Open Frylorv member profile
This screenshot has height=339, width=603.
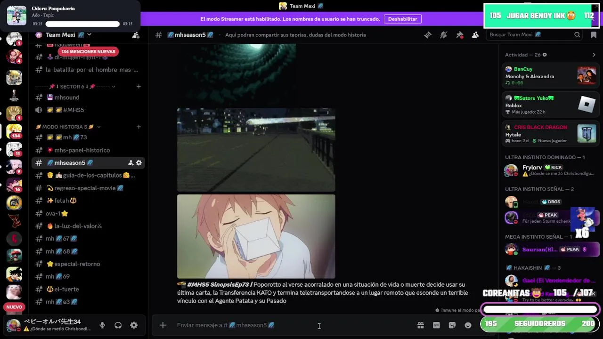[550, 170]
